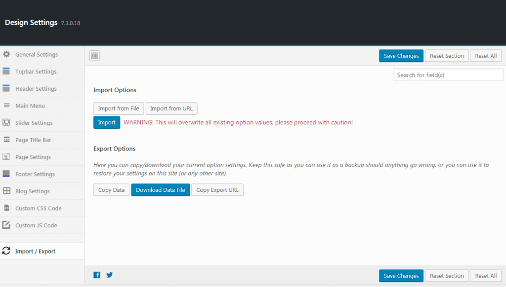Image resolution: width=506 pixels, height=287 pixels.
Task: Open Slider Settings section
Action: pos(42,123)
